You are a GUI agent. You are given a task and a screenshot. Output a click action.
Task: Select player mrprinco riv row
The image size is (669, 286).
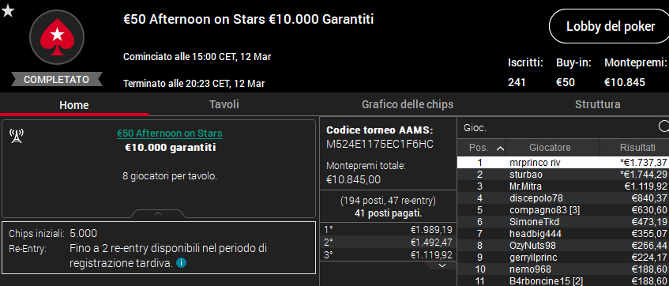tap(562, 163)
